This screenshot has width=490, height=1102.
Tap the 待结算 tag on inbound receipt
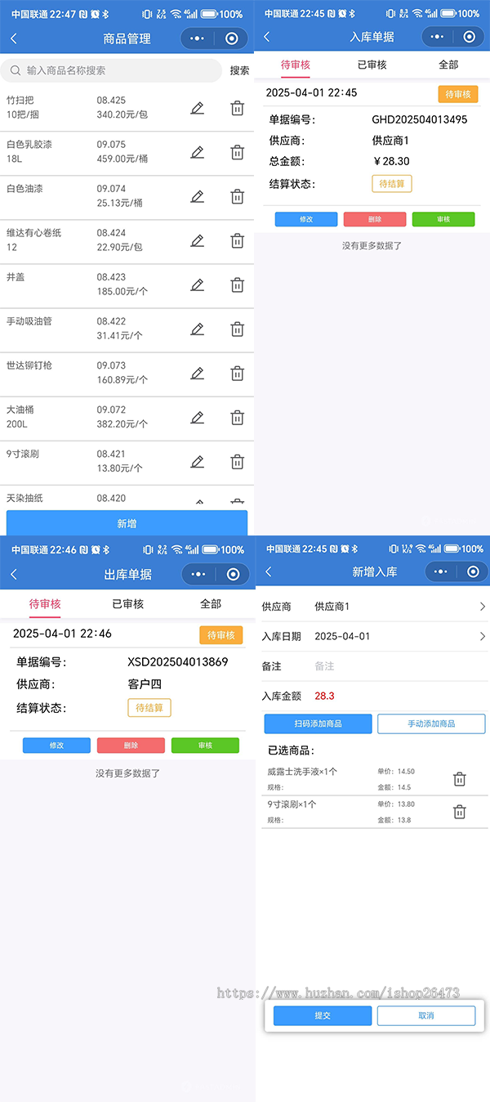pos(392,184)
